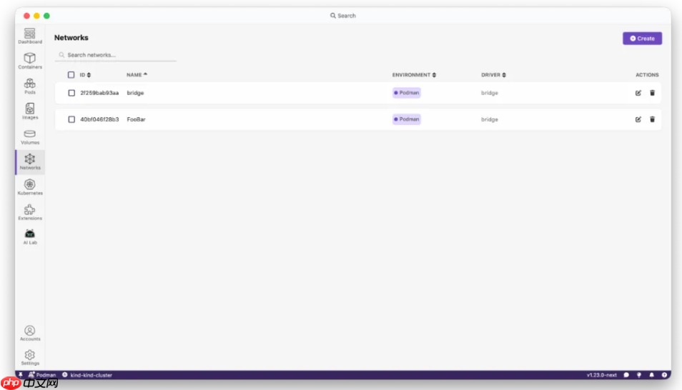682x390 pixels.
Task: Open the Kubernetes sidebar section
Action: pyautogui.click(x=30, y=187)
